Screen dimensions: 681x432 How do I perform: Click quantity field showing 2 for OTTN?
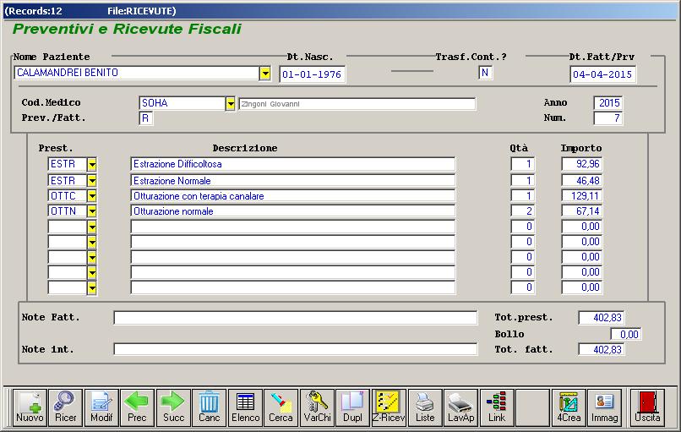522,211
